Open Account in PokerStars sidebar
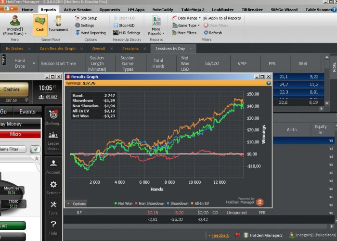Screen dimensions: 337x241 (x=53, y=167)
